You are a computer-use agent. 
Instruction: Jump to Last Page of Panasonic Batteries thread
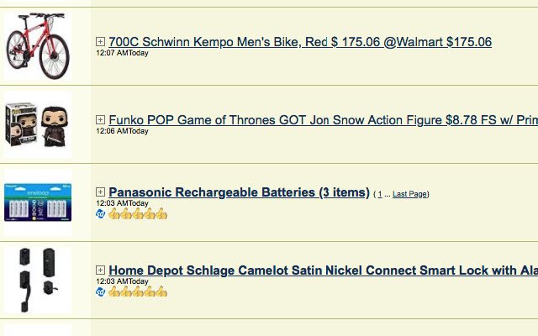click(409, 194)
